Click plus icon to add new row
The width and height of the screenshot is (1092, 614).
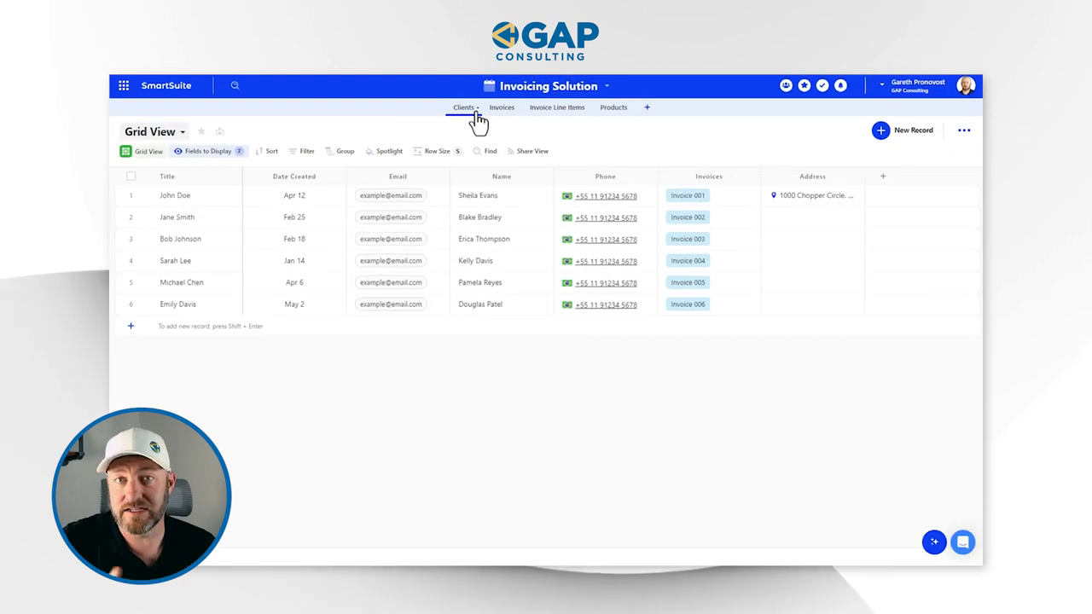[x=131, y=326]
